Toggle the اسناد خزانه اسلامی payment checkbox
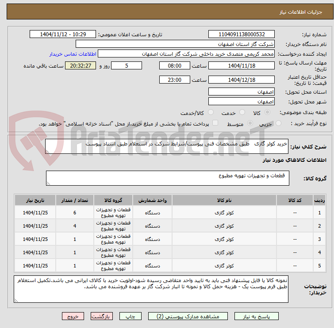The width and height of the screenshot is (334, 328). tap(215, 122)
